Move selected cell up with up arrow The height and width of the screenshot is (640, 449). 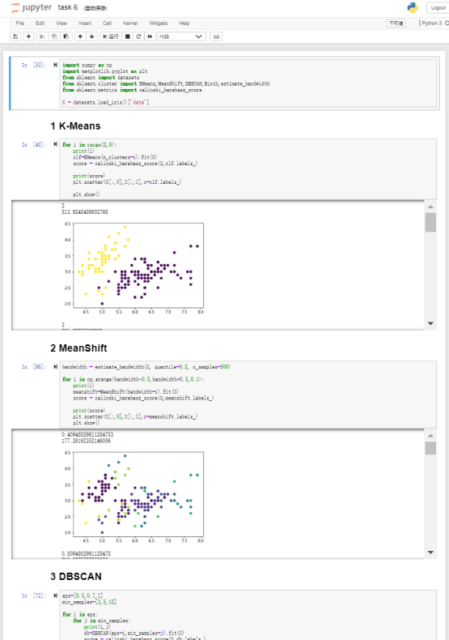pyautogui.click(x=80, y=36)
